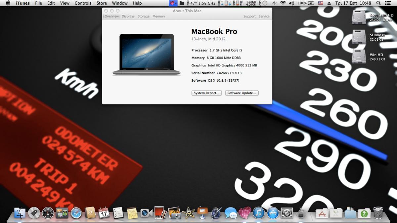The image size is (397, 223).
Task: Switch to the Memory tab
Action: click(159, 16)
